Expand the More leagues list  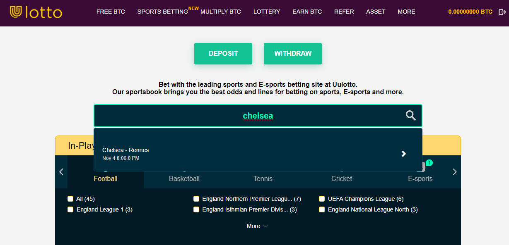pyautogui.click(x=257, y=226)
